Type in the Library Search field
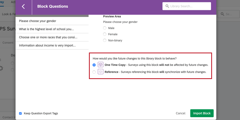The height and width of the screenshot is (120, 240). pyautogui.click(x=189, y=6)
